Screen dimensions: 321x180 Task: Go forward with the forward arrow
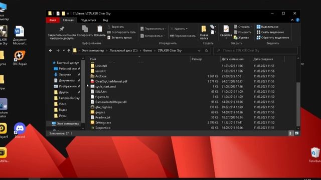pyautogui.click(x=58, y=50)
